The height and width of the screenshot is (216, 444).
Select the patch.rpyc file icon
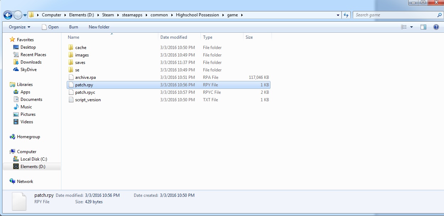point(71,92)
